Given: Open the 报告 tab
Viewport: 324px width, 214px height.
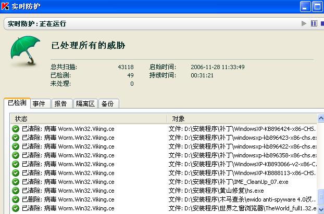Looking at the screenshot, I should tap(62, 103).
